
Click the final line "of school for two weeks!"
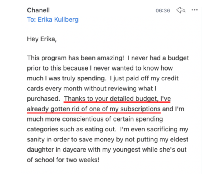63,160
